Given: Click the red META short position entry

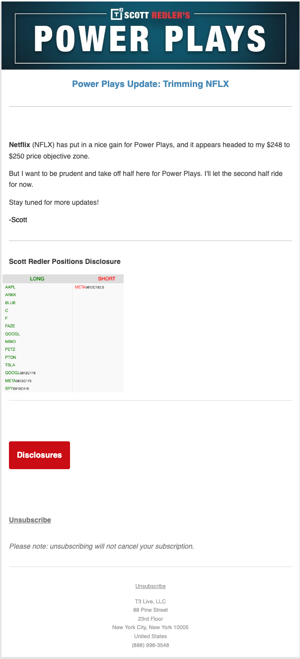Looking at the screenshot, I should point(89,287).
